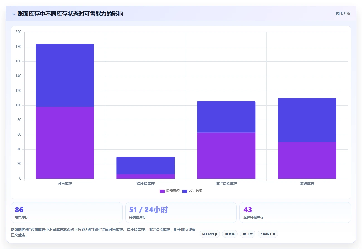362x249 pixels.
Task: Click the purple segment of 待质检库存 bar
Action: click(146, 176)
